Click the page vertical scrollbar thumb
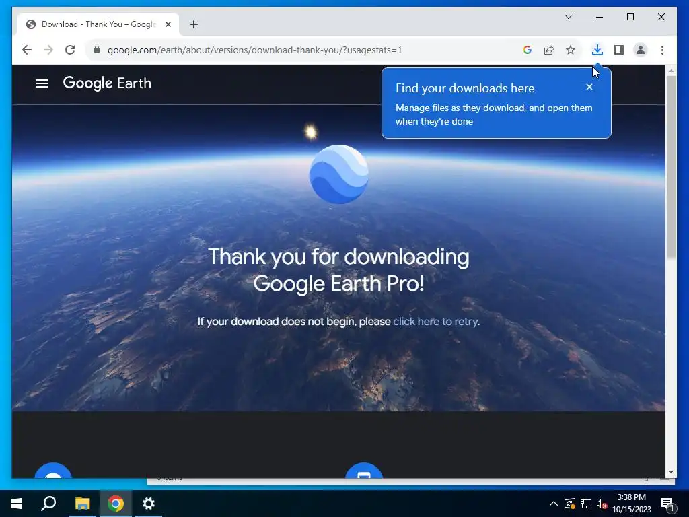This screenshot has height=517, width=689. click(671, 167)
